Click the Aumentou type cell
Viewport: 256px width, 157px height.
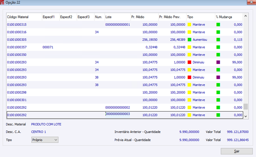(x=200, y=40)
